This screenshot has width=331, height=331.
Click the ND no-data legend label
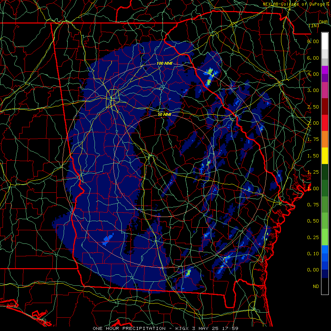point(316,286)
